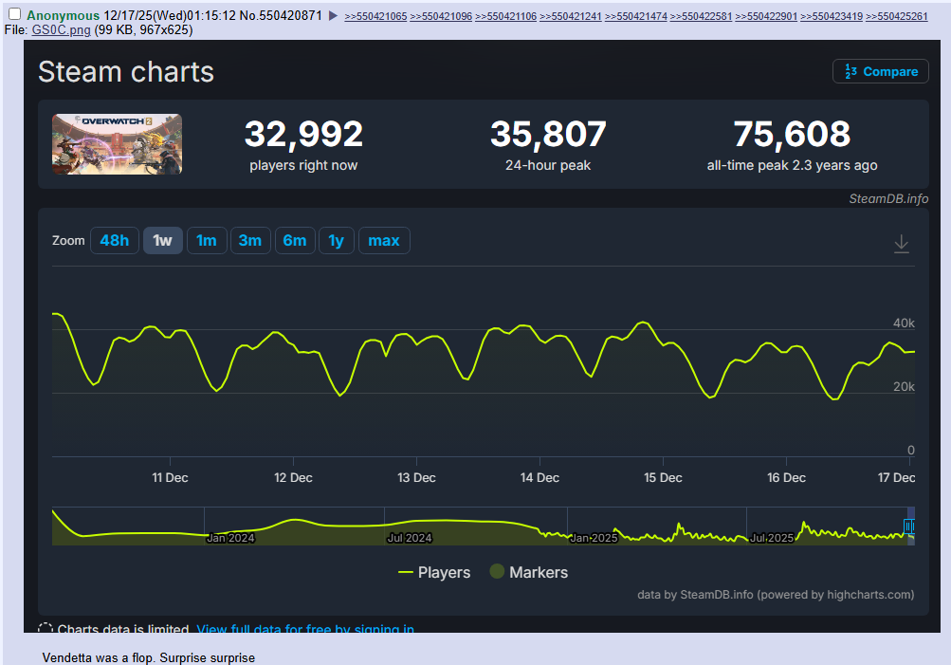
Task: Open reply link >>550421096
Action: [441, 16]
